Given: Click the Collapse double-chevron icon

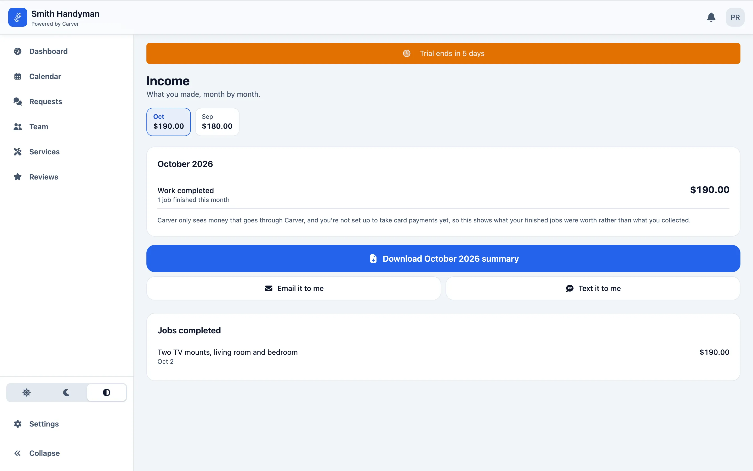Looking at the screenshot, I should (x=18, y=453).
